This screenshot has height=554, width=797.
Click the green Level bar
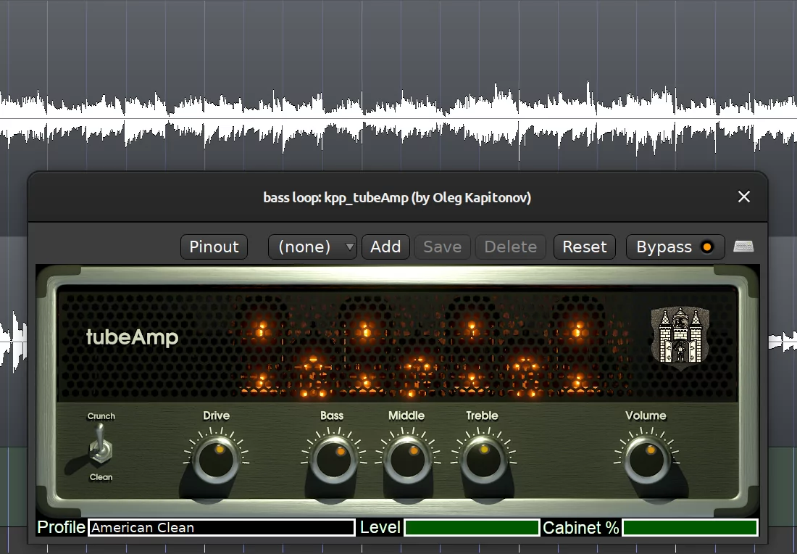[x=472, y=528]
